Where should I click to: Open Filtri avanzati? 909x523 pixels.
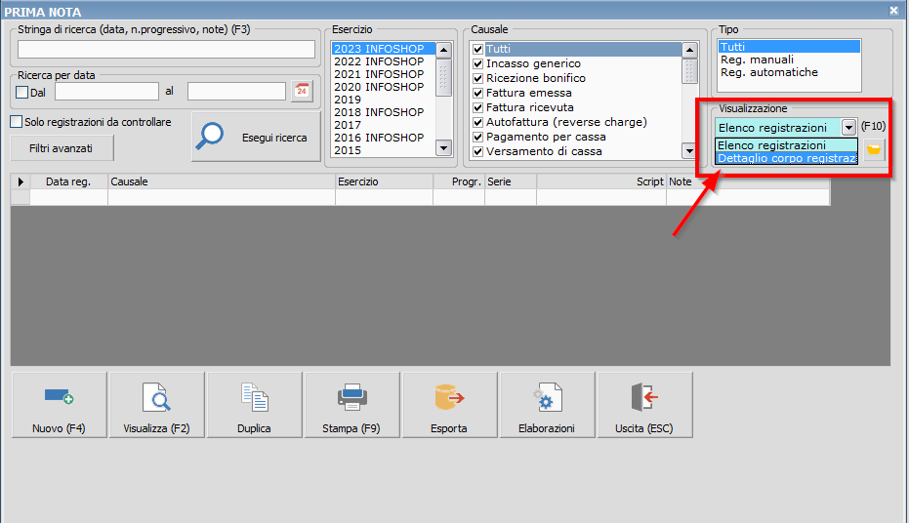(62, 148)
